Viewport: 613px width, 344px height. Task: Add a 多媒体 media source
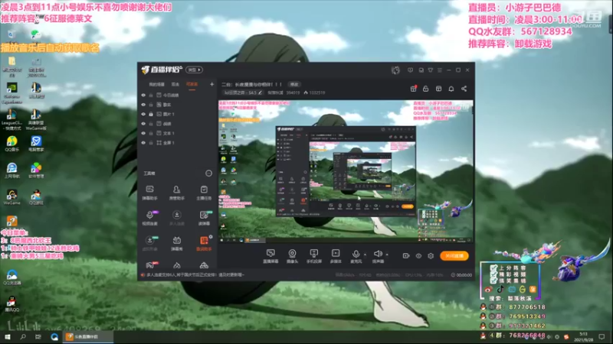coord(336,256)
